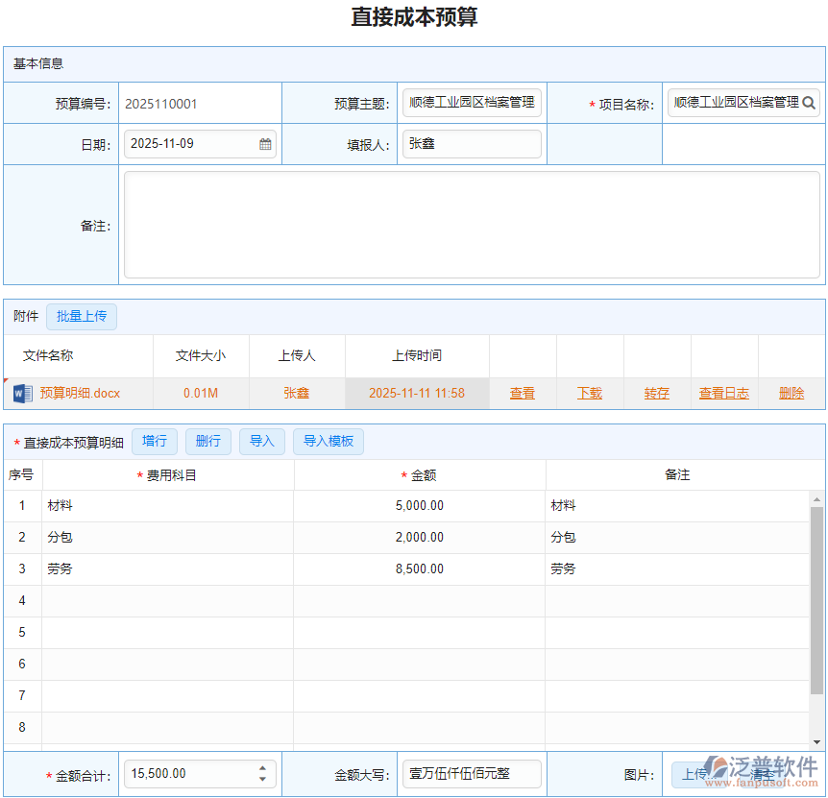This screenshot has width=828, height=798.
Task: Open 查看日志 for the attachment
Action: coord(723,393)
